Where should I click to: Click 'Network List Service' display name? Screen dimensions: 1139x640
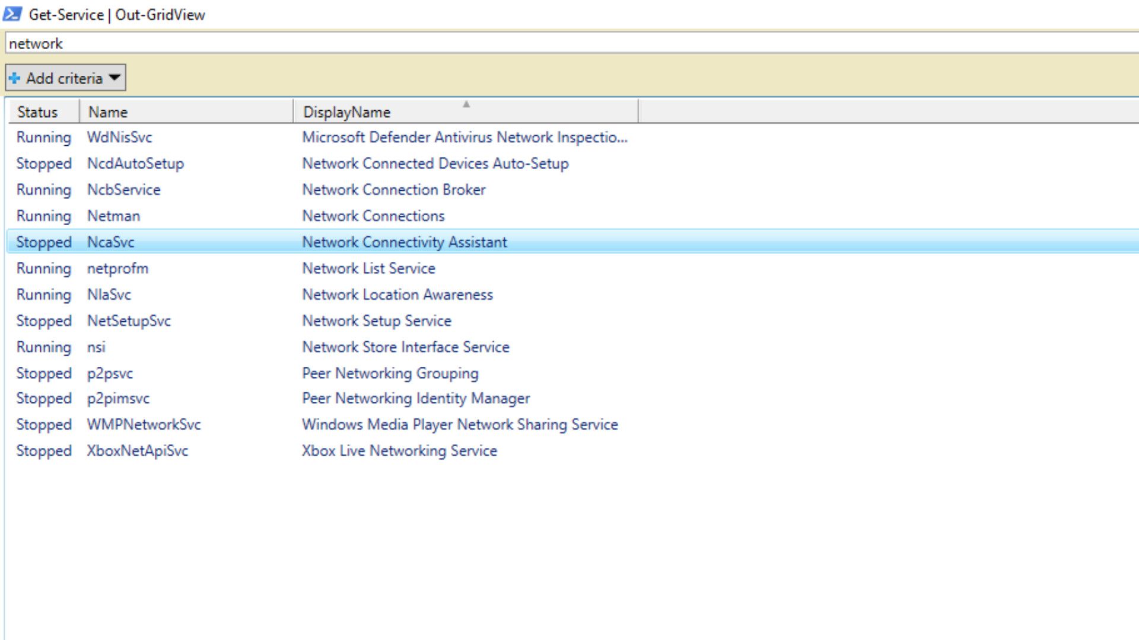[x=368, y=268]
